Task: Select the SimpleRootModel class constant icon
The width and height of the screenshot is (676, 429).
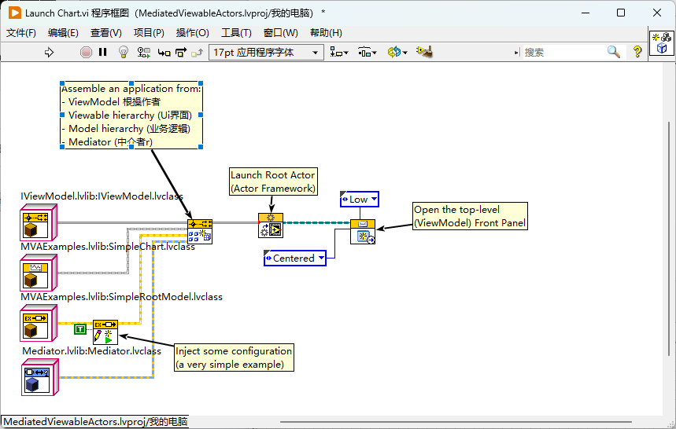Action: 39,323
